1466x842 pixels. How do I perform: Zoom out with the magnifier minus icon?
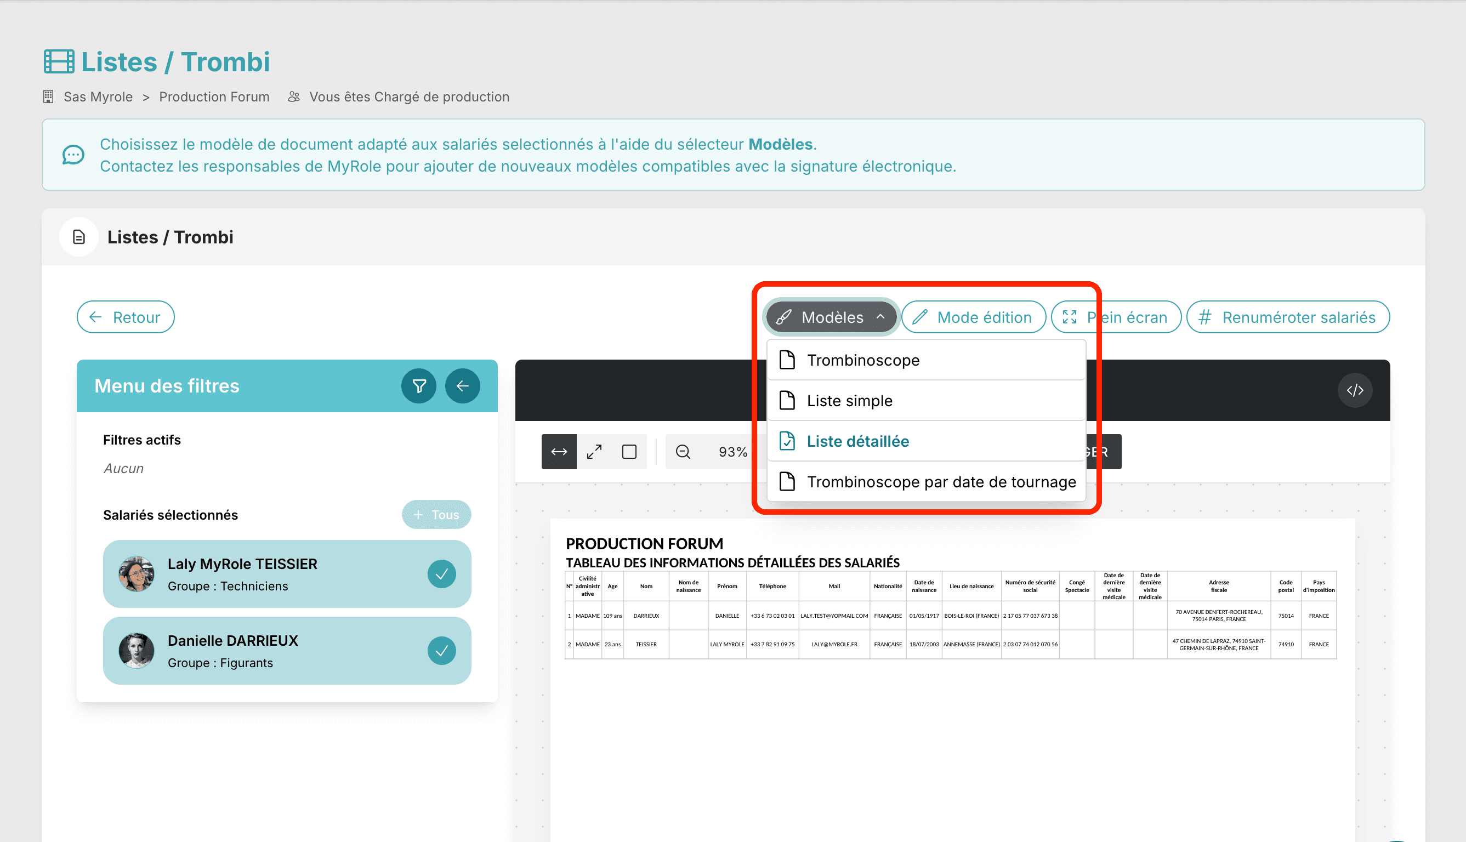point(683,452)
